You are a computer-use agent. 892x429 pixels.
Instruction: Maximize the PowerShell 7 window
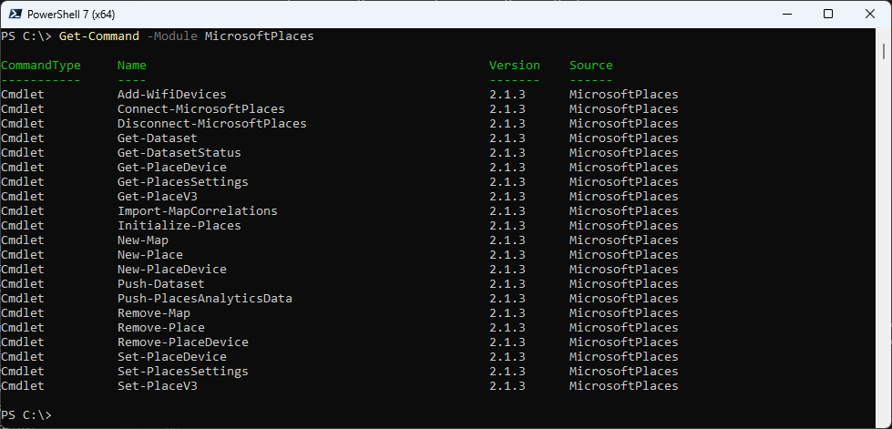pos(828,14)
